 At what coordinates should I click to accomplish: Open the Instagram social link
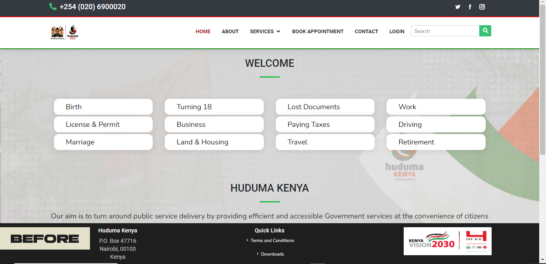point(482,7)
